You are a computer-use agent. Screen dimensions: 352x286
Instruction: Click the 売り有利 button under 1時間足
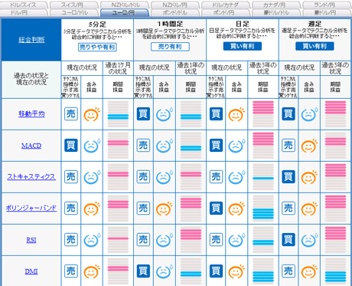(170, 47)
